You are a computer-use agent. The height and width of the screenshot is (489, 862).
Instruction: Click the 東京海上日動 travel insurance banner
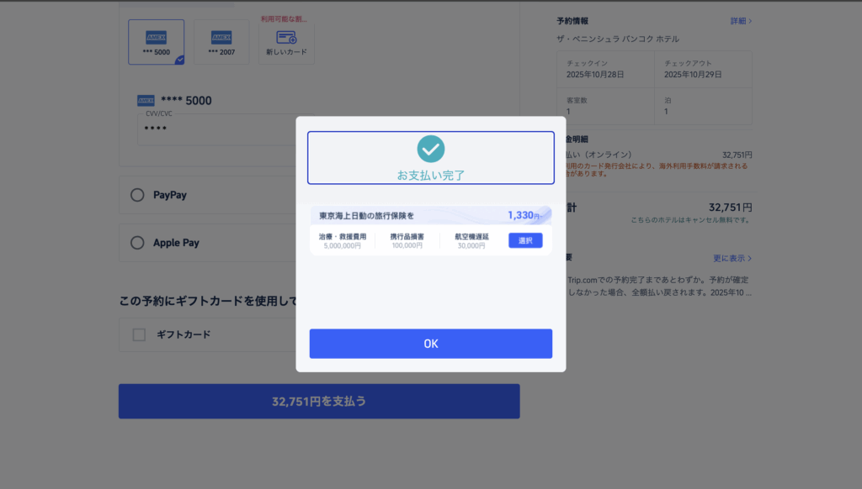click(x=430, y=216)
